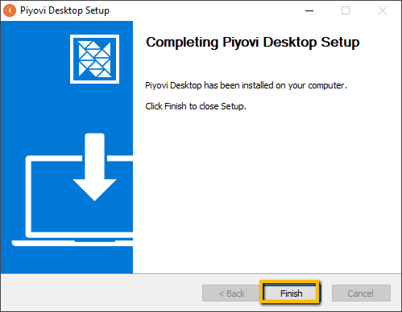The image size is (402, 312).
Task: Click the disabled Cancel button
Action: (x=361, y=294)
